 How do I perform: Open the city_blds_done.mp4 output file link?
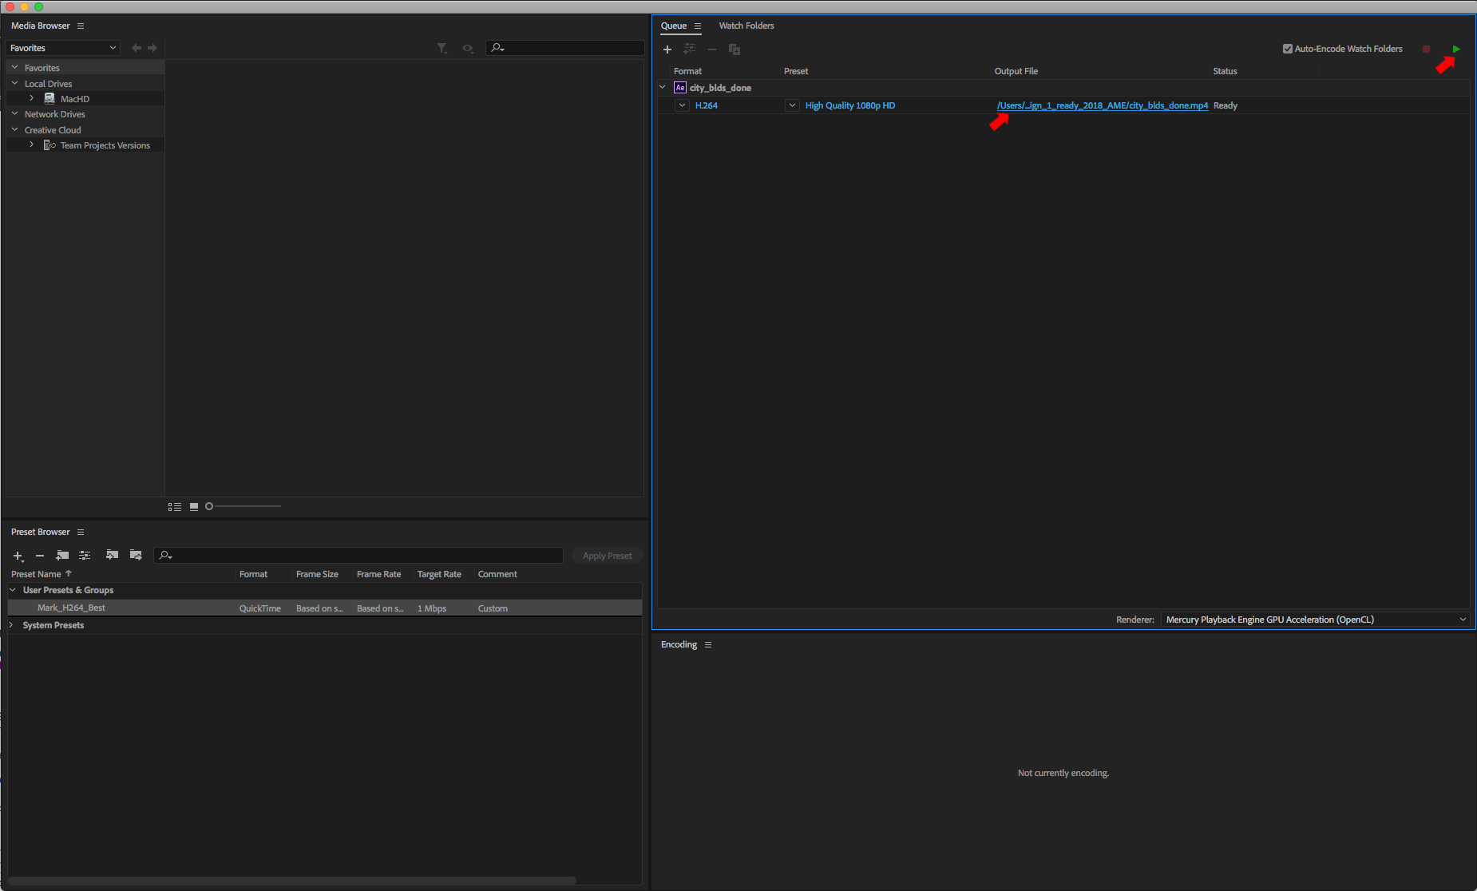[x=1103, y=105]
